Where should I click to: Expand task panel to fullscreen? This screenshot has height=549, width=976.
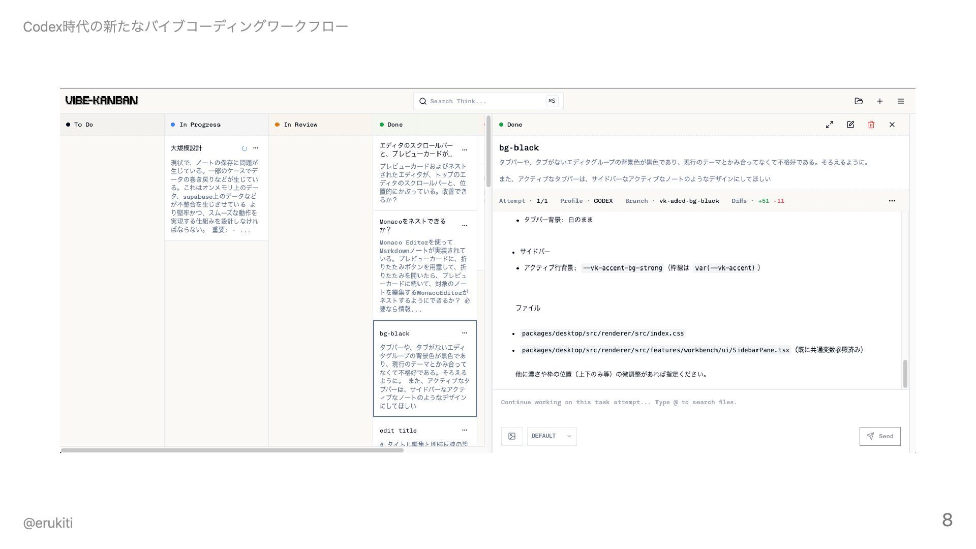[830, 125]
